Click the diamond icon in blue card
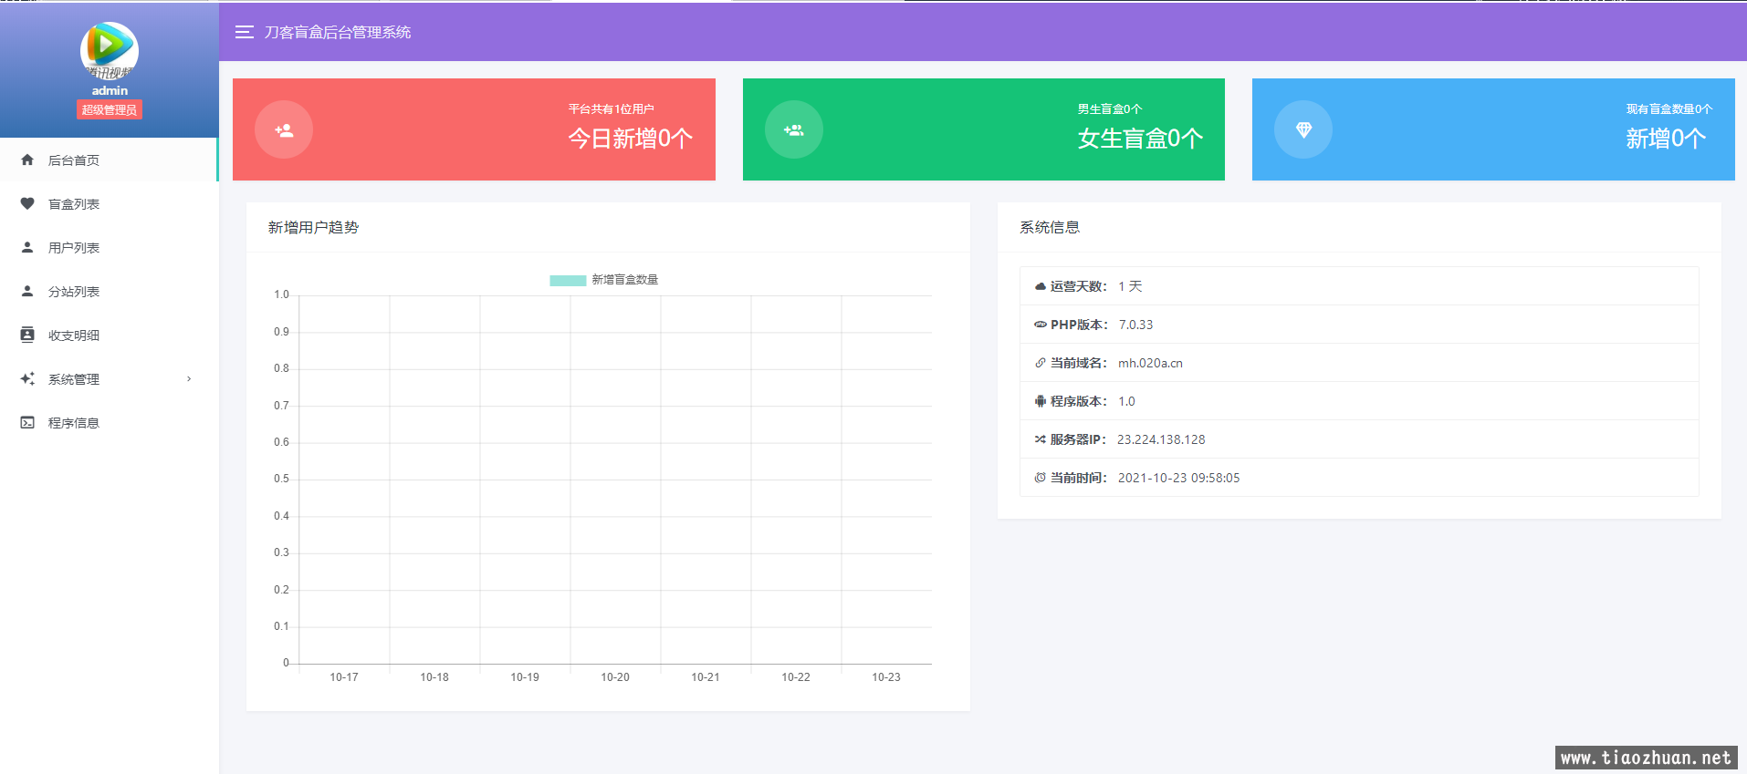1747x774 pixels. [x=1302, y=129]
